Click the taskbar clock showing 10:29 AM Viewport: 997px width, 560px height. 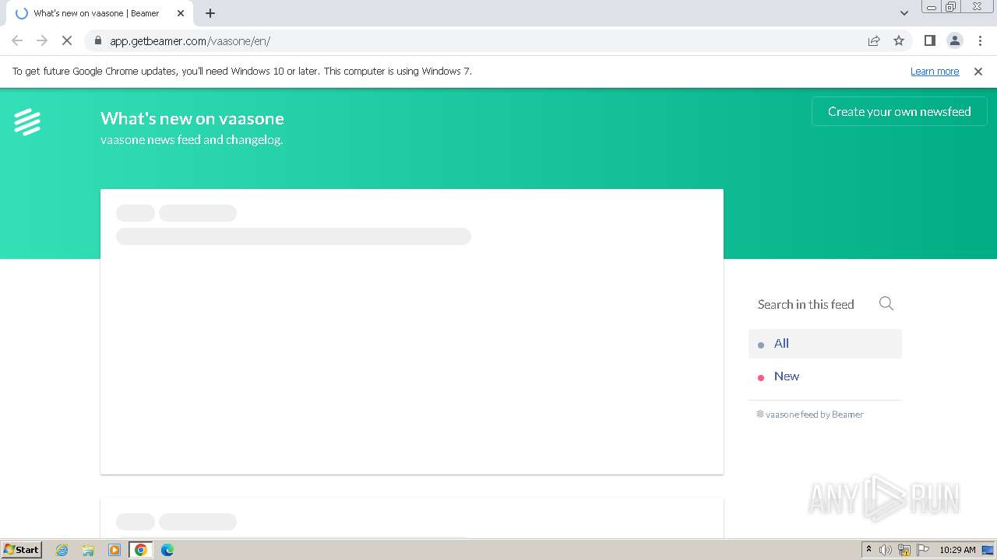click(x=957, y=550)
